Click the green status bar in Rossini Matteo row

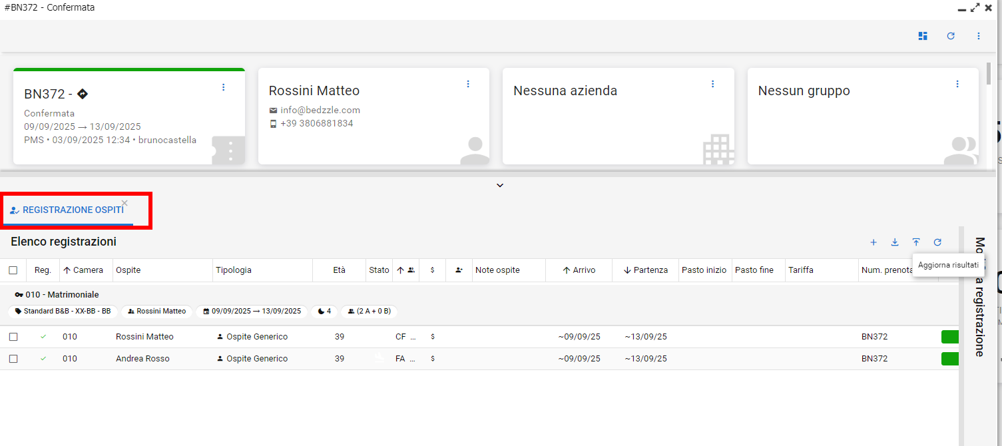coord(949,337)
